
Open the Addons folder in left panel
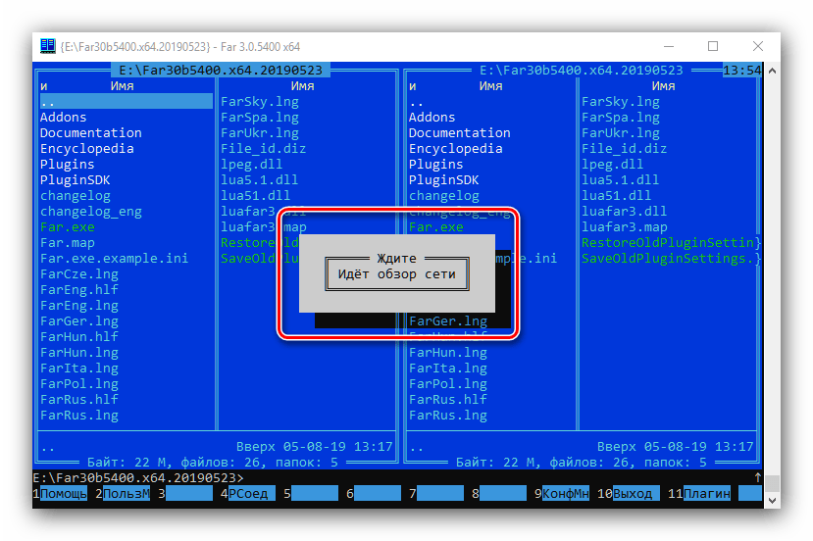tap(63, 118)
